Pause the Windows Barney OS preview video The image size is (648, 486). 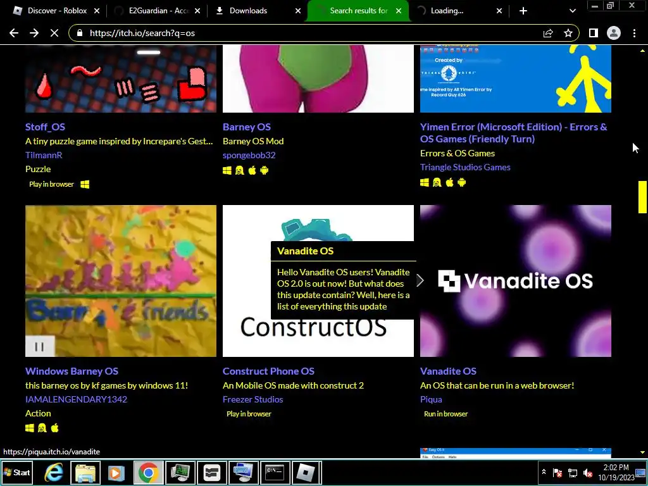tap(40, 346)
